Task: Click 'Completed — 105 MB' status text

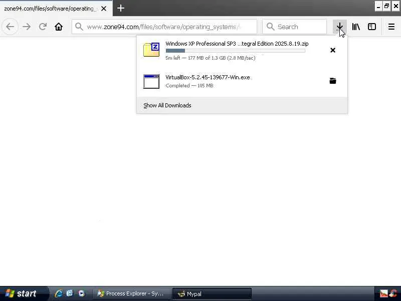Action: pyautogui.click(x=189, y=85)
